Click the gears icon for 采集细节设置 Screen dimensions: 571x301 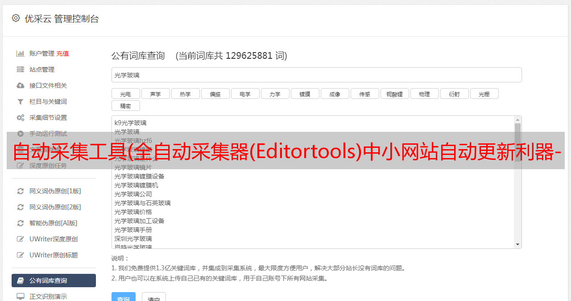tap(20, 118)
